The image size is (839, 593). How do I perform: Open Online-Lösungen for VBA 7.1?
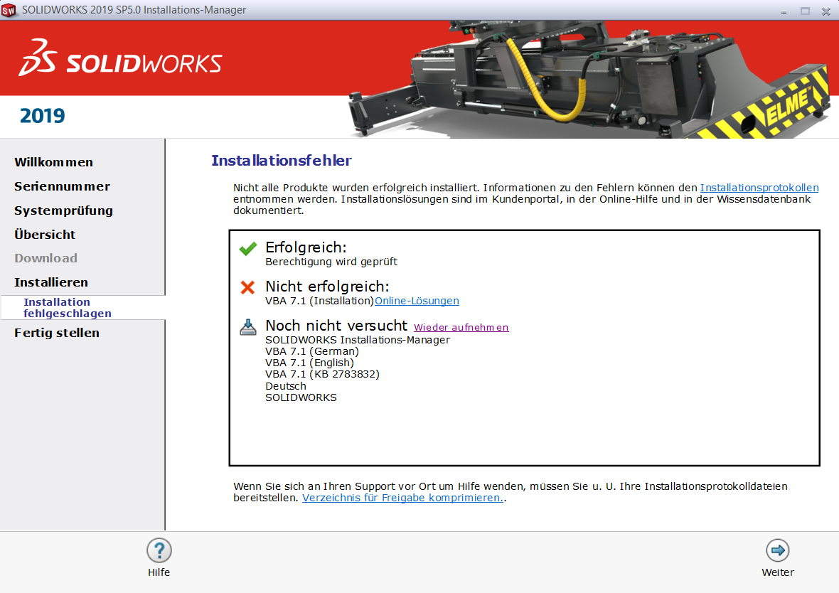coord(417,301)
